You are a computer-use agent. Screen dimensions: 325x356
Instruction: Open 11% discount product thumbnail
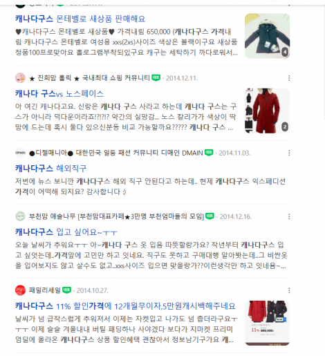pos(267,323)
